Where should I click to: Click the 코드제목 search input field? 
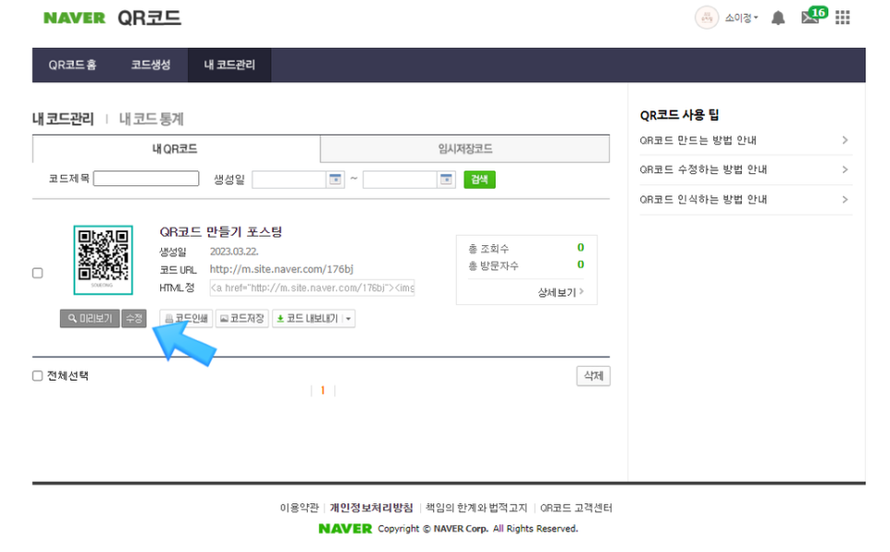pyautogui.click(x=146, y=179)
